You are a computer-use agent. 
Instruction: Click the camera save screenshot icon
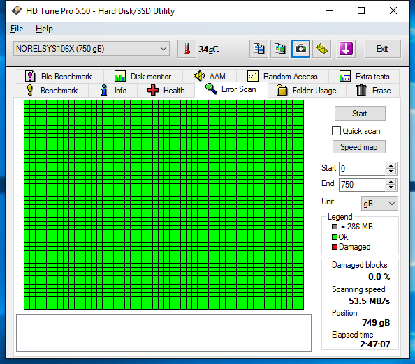coord(300,49)
